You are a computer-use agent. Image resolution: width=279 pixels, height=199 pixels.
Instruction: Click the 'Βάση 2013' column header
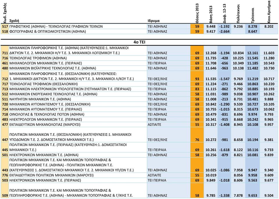[x=211, y=15]
